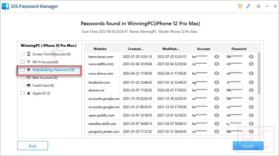Click the 2022-04-21 17:59:38 created date for strava
Viewport: 279px width, 156px height.
coord(137,73)
